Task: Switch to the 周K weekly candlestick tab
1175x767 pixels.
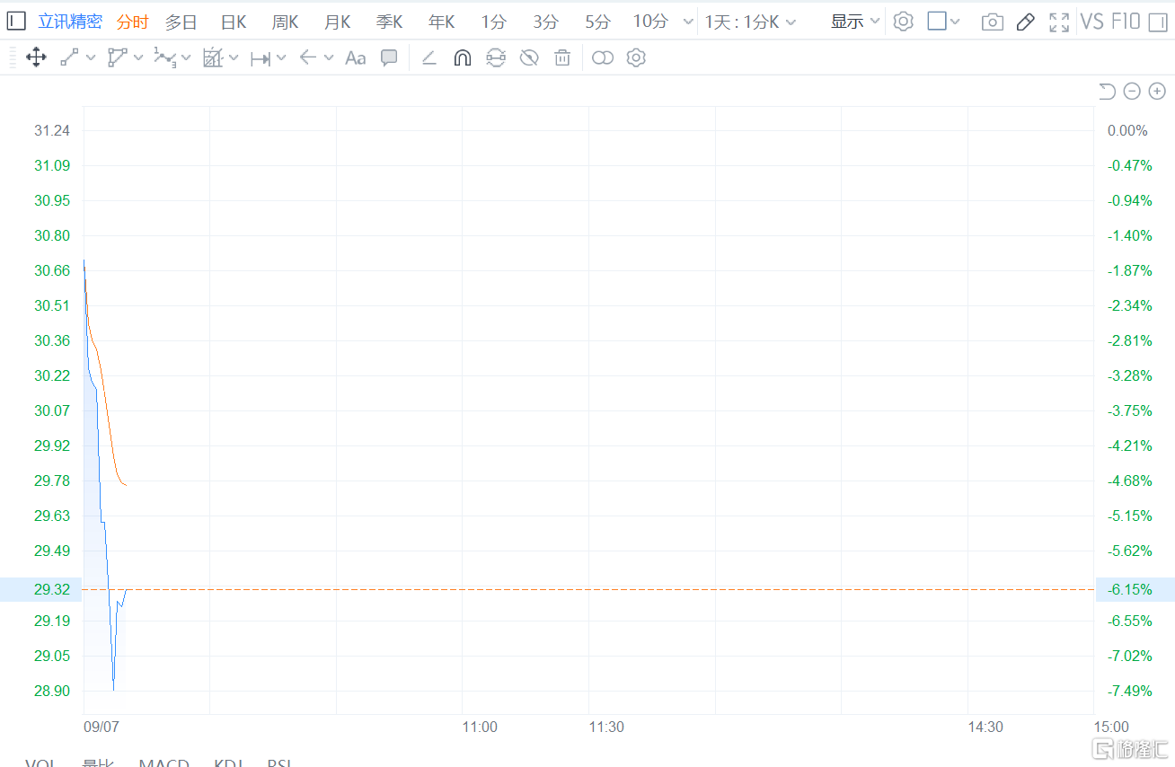Action: 286,22
